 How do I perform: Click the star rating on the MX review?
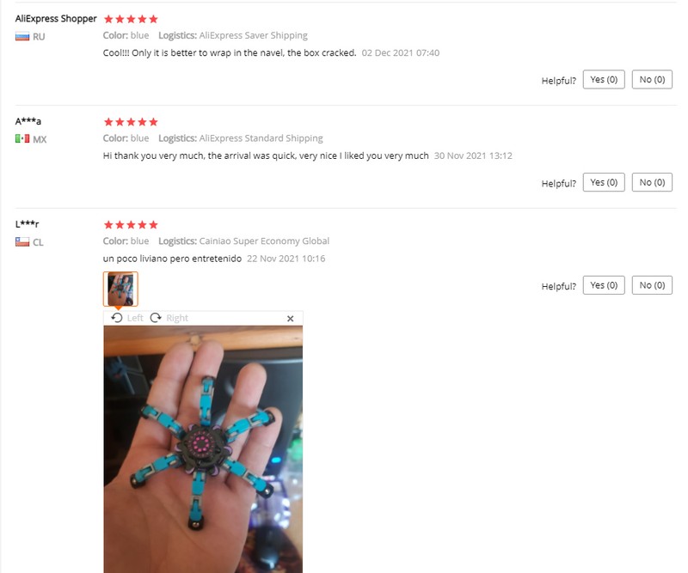(x=131, y=122)
